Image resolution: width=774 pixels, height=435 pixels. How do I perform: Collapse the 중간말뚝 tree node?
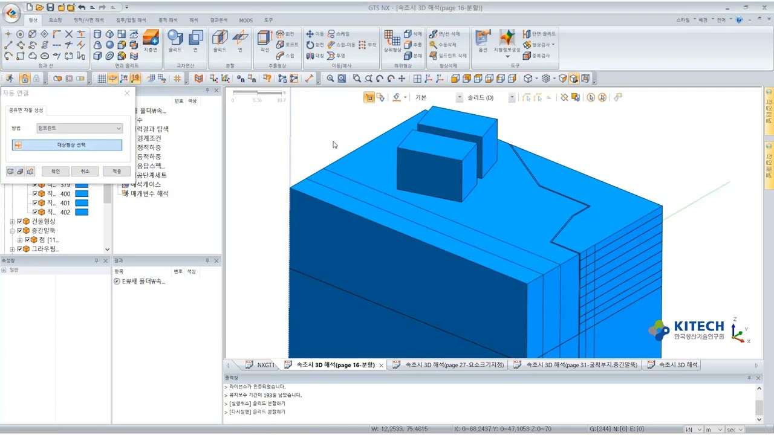12,231
